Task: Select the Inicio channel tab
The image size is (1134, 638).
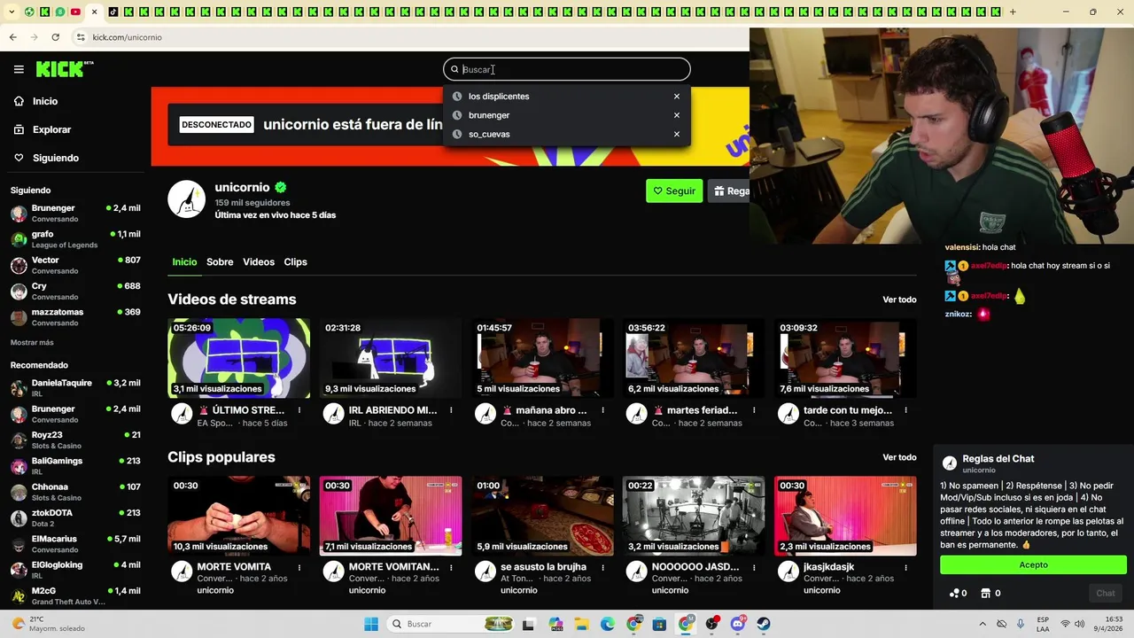Action: pyautogui.click(x=184, y=262)
